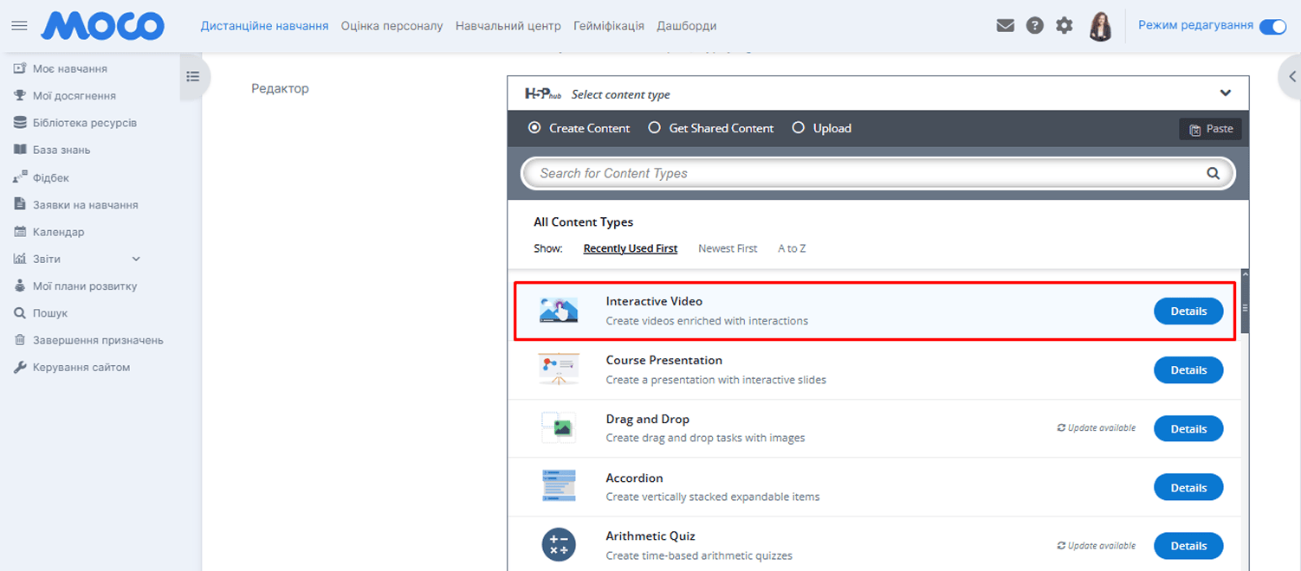Collapse the Select content type panel
1301x571 pixels.
coord(1225,93)
